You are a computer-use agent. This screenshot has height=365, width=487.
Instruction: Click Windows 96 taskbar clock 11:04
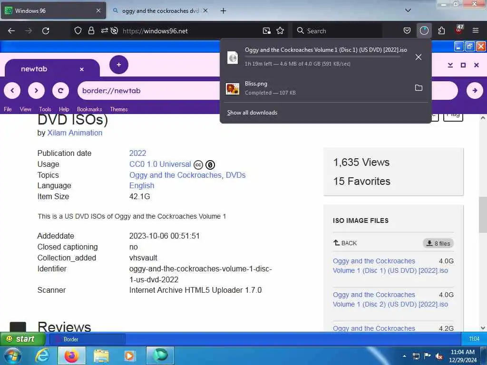(474, 338)
